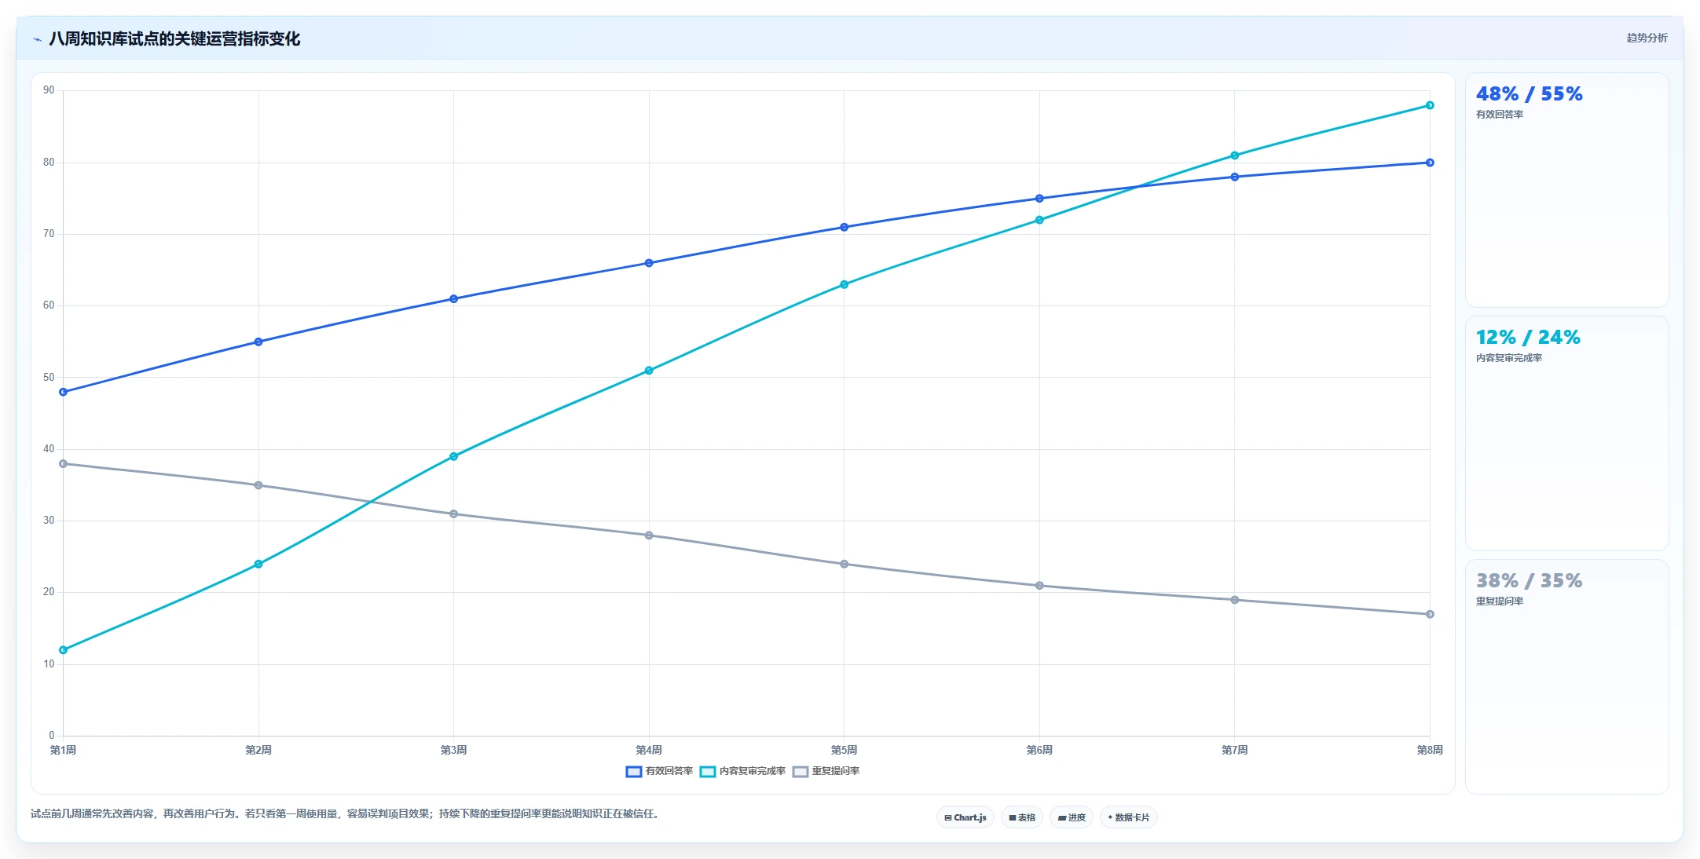Click the chart title 八周知识库试点的关键运营指标变化

[174, 39]
